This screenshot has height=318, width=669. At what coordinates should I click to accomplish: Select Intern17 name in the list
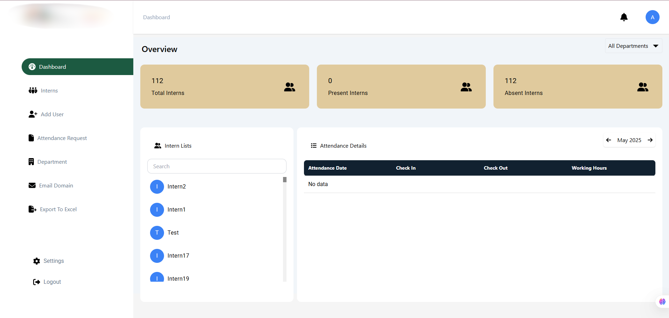point(178,256)
